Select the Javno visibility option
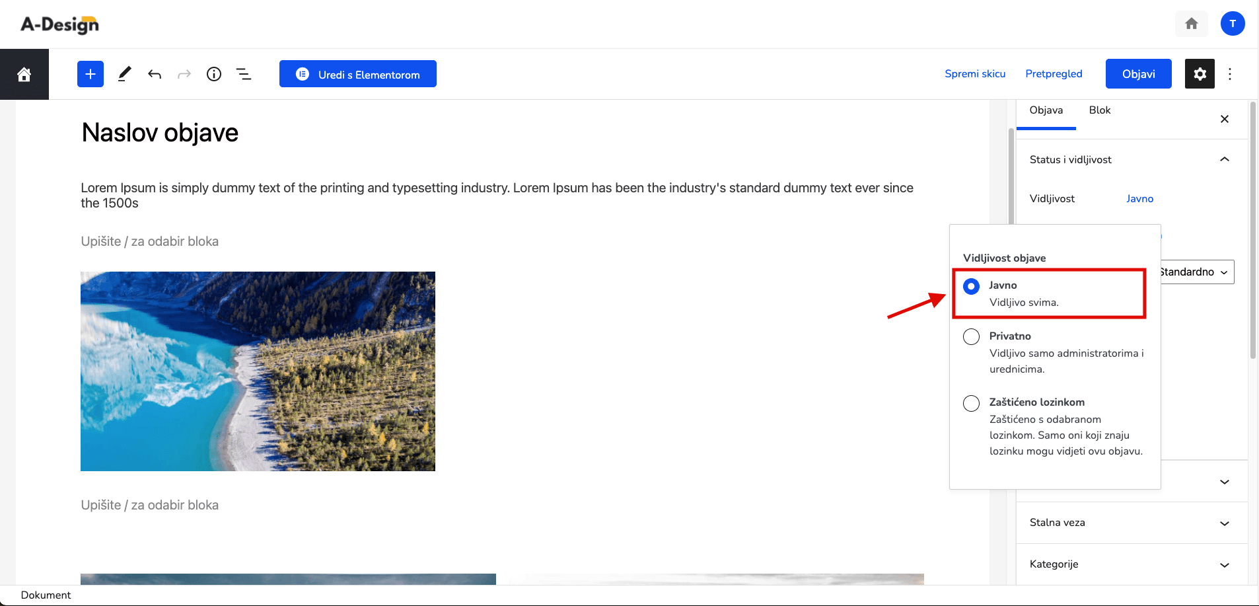1259x606 pixels. (971, 286)
